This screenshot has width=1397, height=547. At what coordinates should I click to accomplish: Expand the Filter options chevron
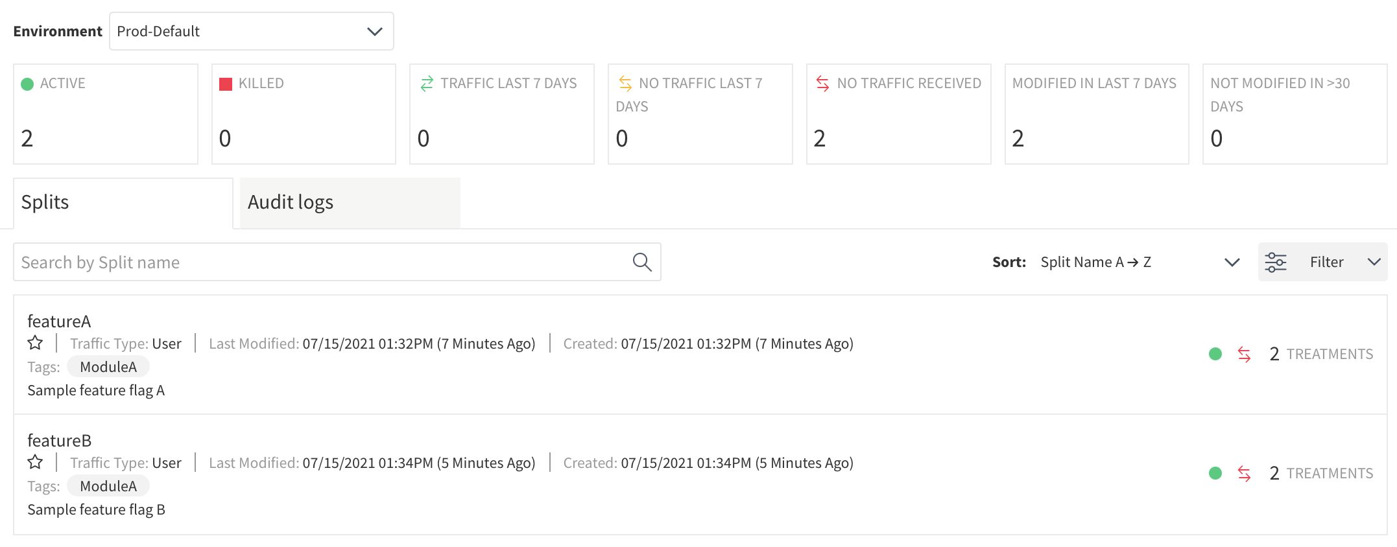[x=1374, y=262]
